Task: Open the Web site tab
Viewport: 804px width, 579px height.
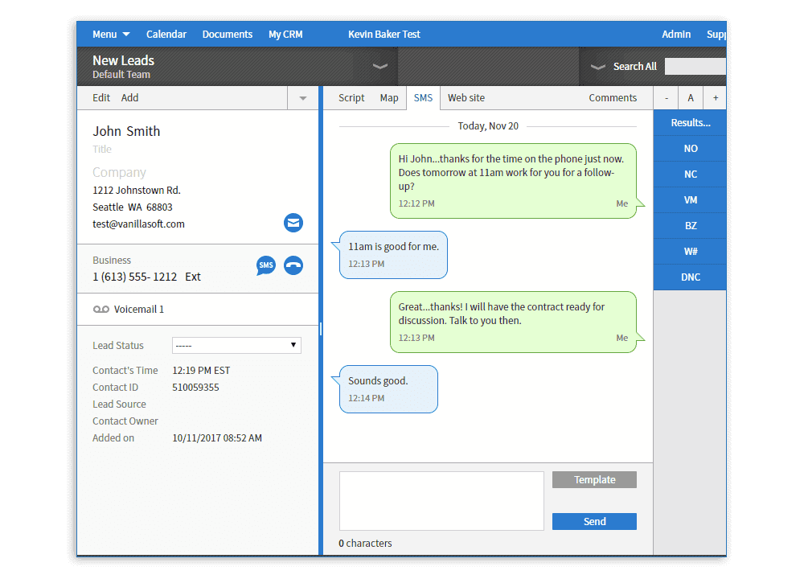Action: (x=466, y=98)
